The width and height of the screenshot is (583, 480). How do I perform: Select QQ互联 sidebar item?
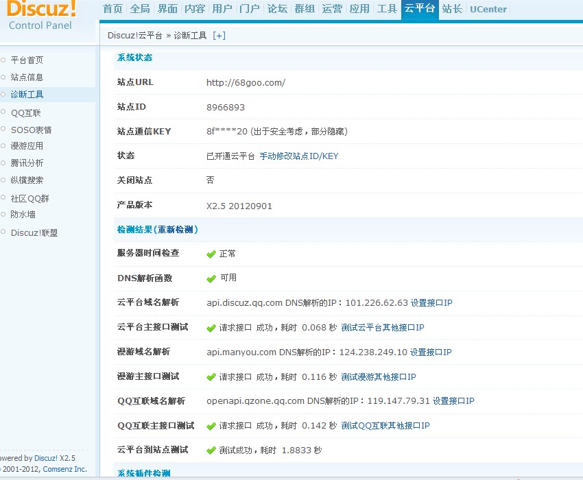[25, 113]
